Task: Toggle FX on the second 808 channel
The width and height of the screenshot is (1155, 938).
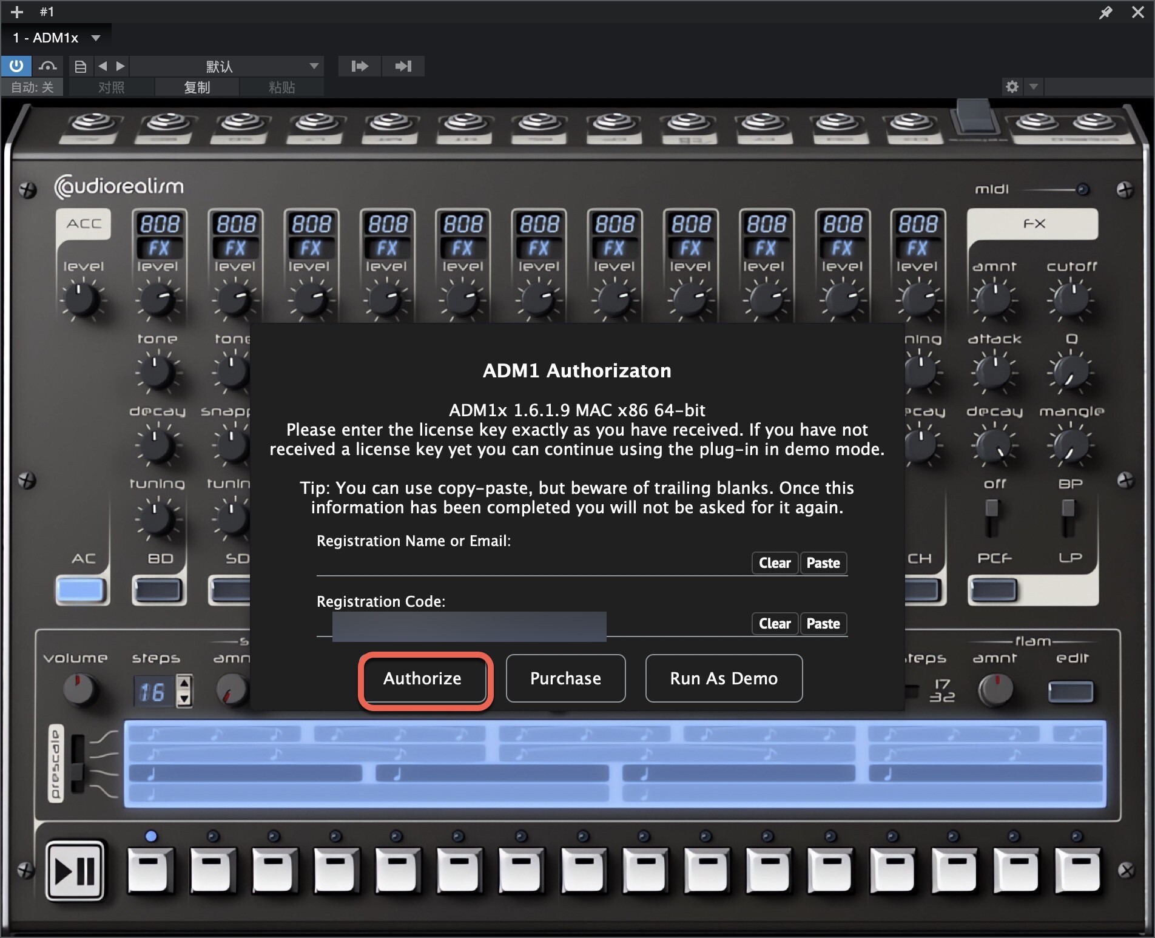Action: [x=235, y=248]
